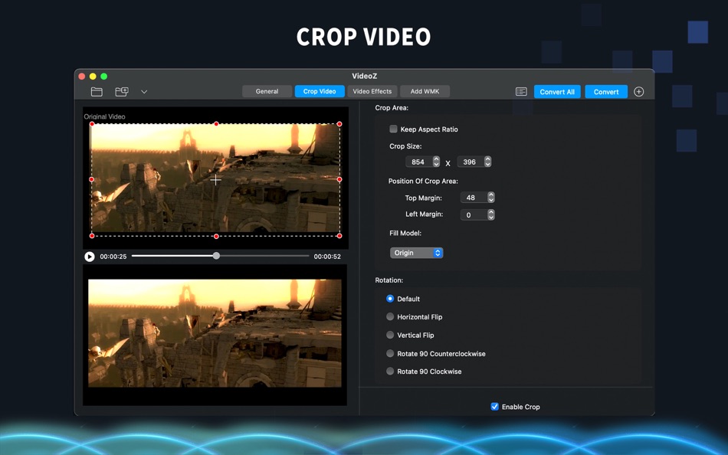Click the top-center crop handle

pyautogui.click(x=216, y=124)
